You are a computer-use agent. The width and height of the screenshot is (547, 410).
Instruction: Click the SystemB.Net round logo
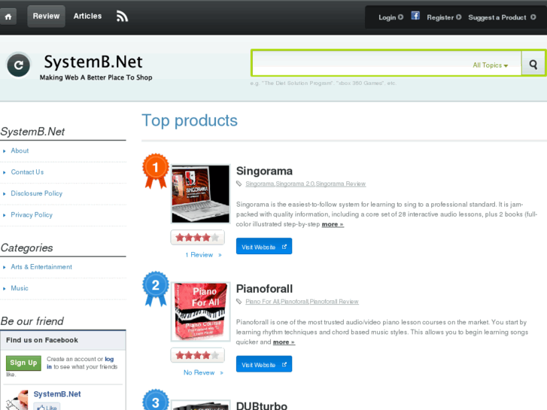[x=19, y=65]
